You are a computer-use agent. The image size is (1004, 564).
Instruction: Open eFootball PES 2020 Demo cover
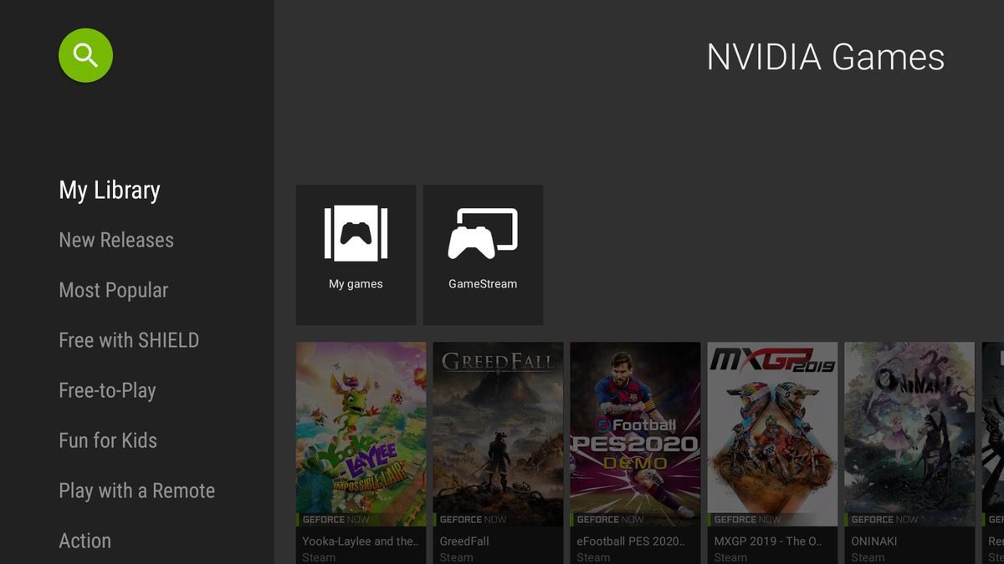point(635,434)
